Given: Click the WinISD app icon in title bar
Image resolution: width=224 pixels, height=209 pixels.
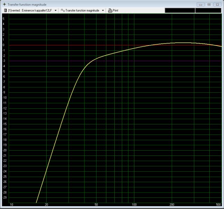Looking at the screenshot, I should [x=4, y=4].
